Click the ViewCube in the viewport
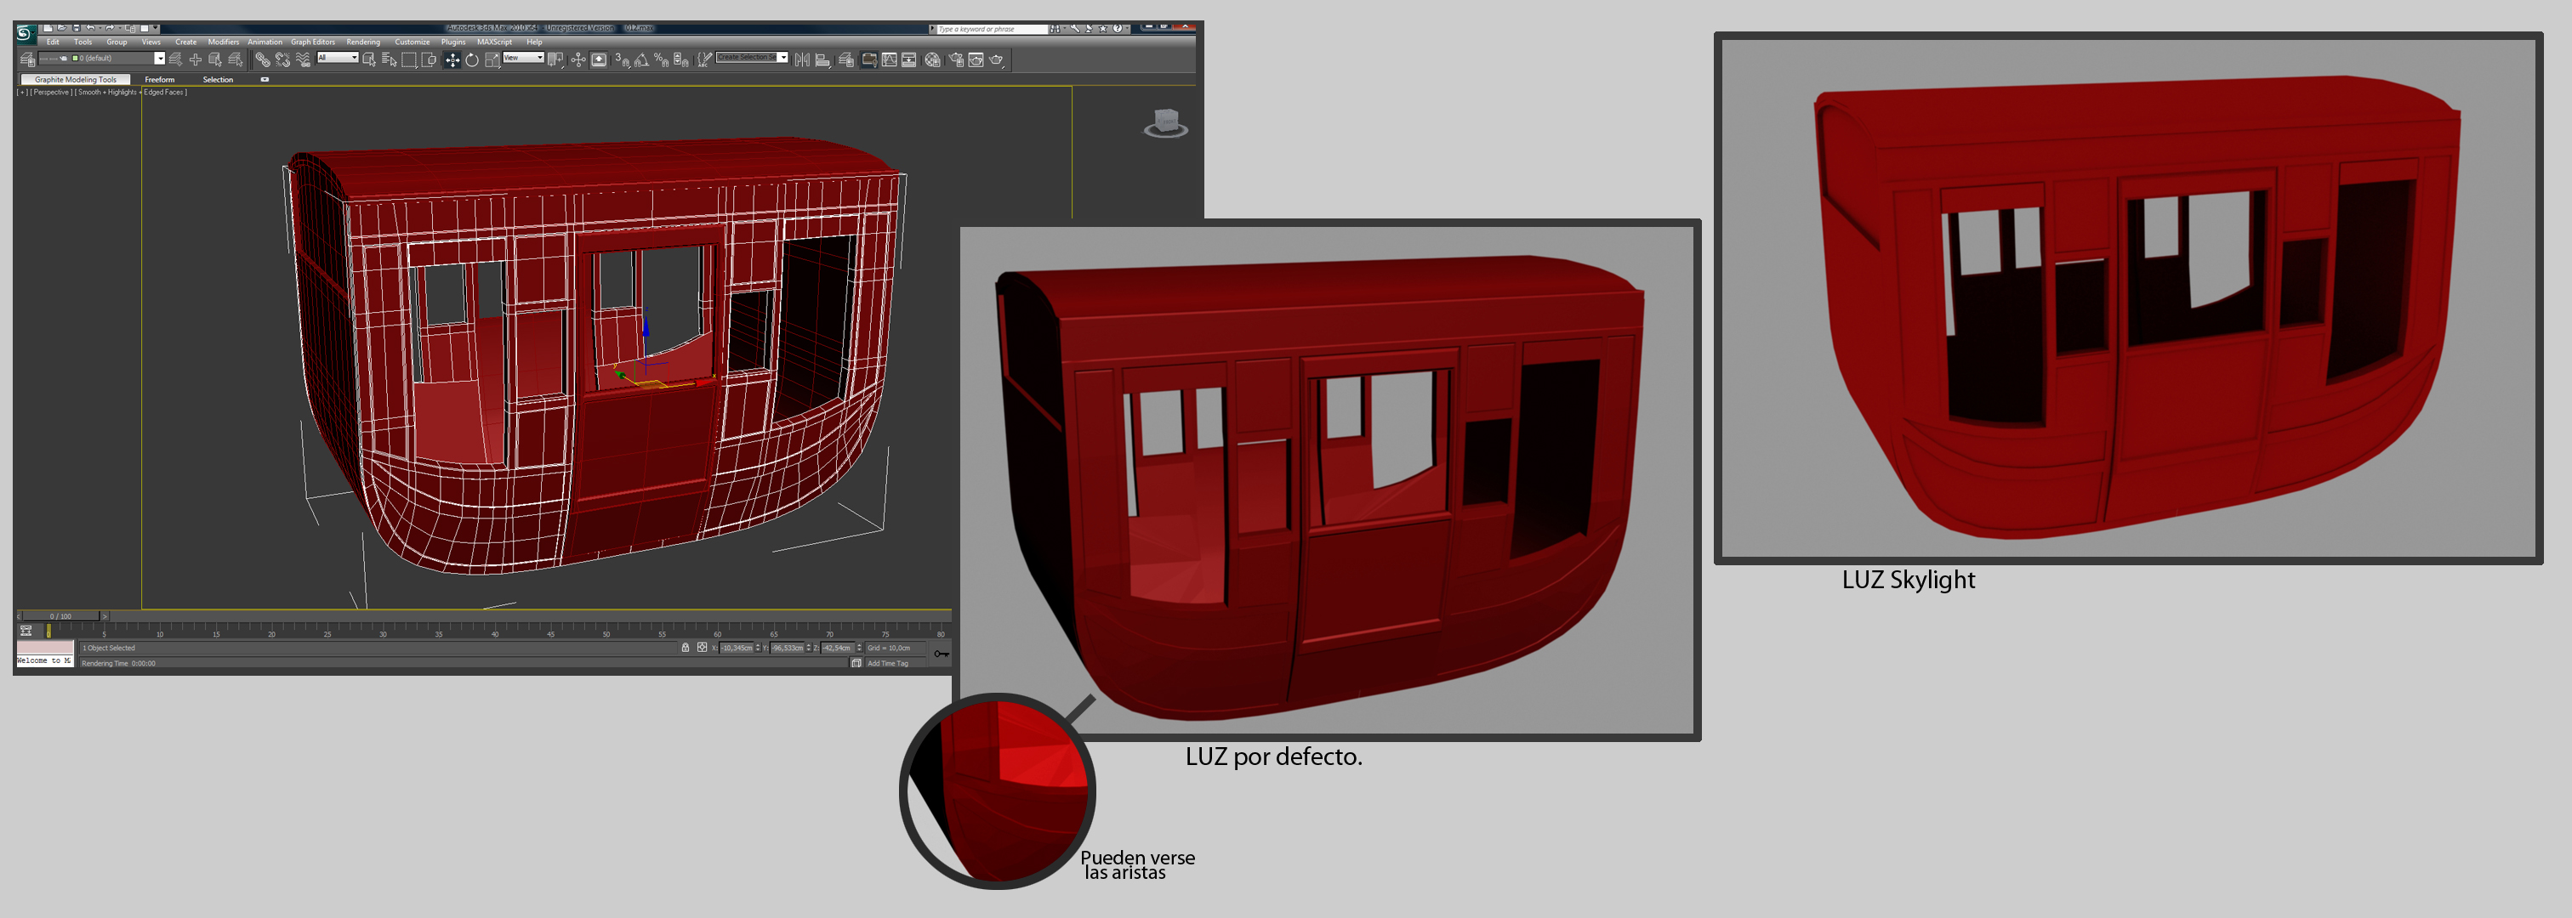Image resolution: width=2572 pixels, height=918 pixels. point(1165,122)
